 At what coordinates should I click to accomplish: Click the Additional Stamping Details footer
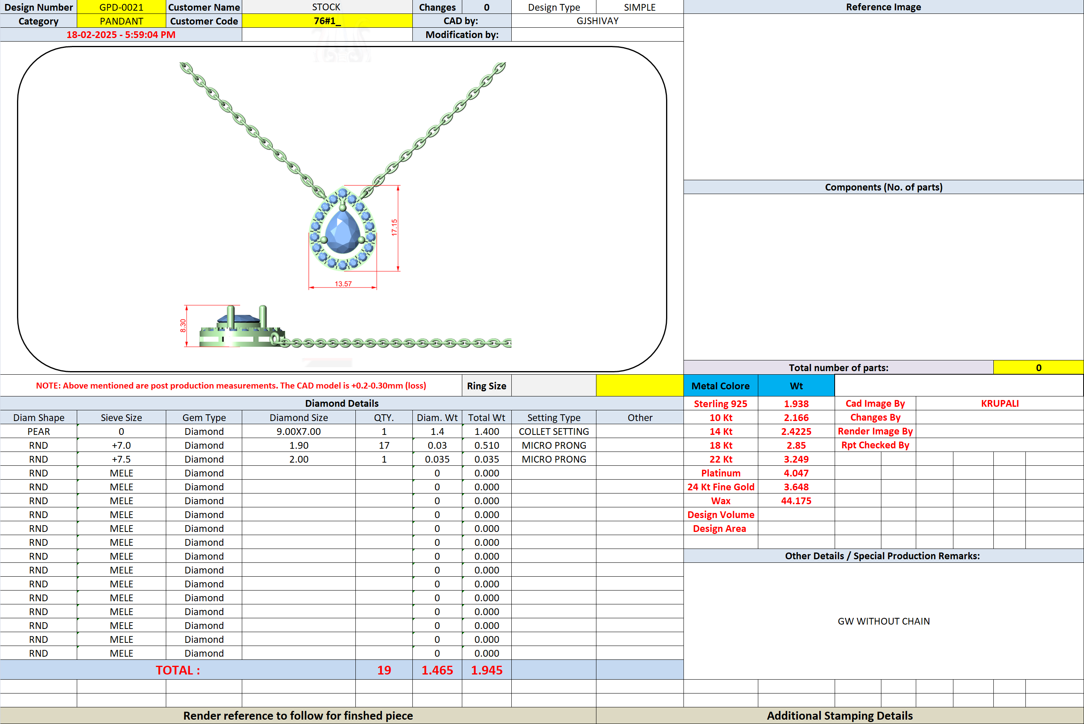point(839,715)
